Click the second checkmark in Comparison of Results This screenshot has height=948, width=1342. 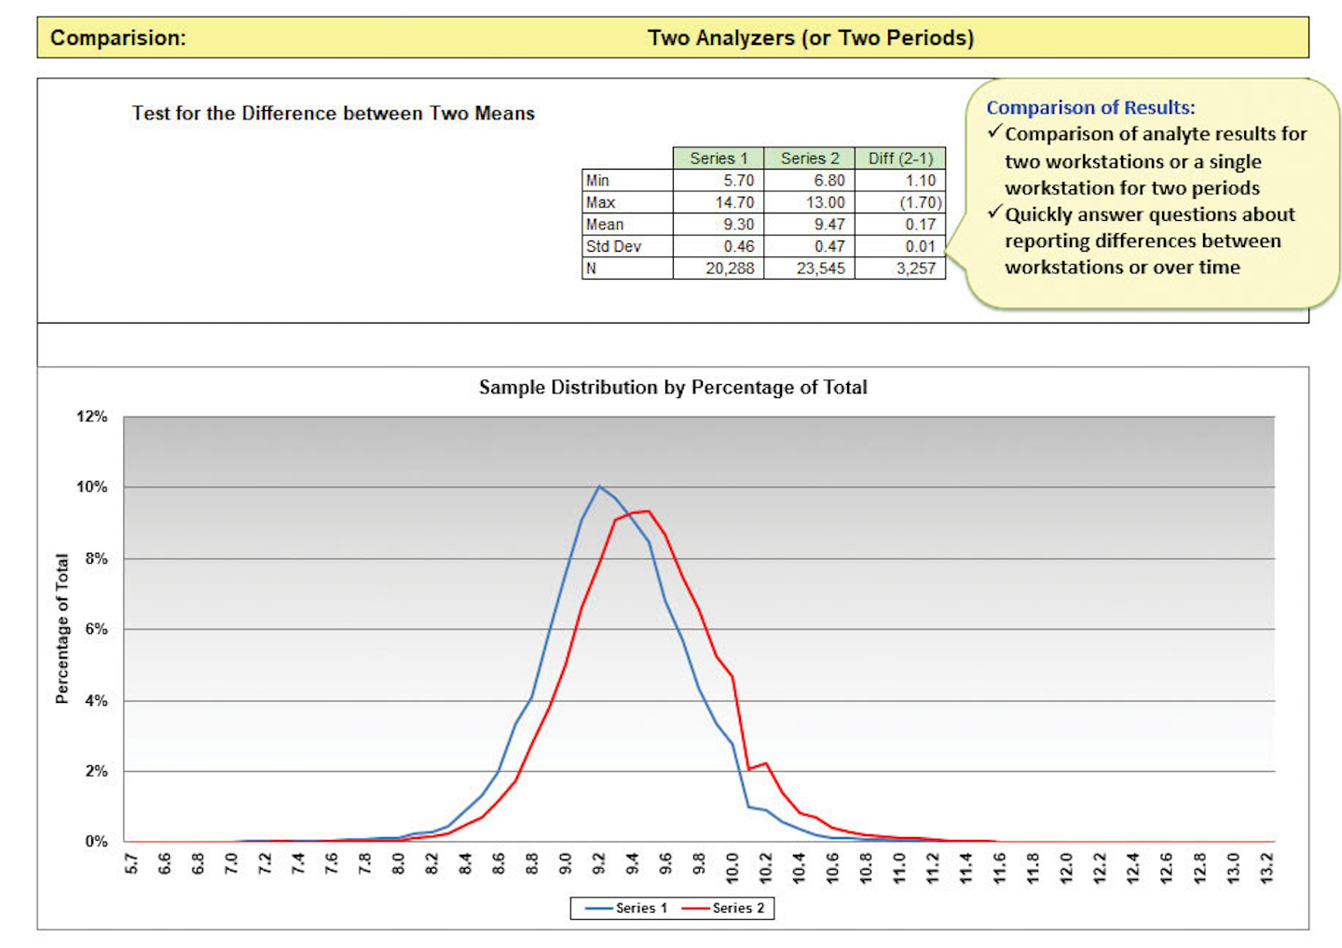tap(994, 213)
